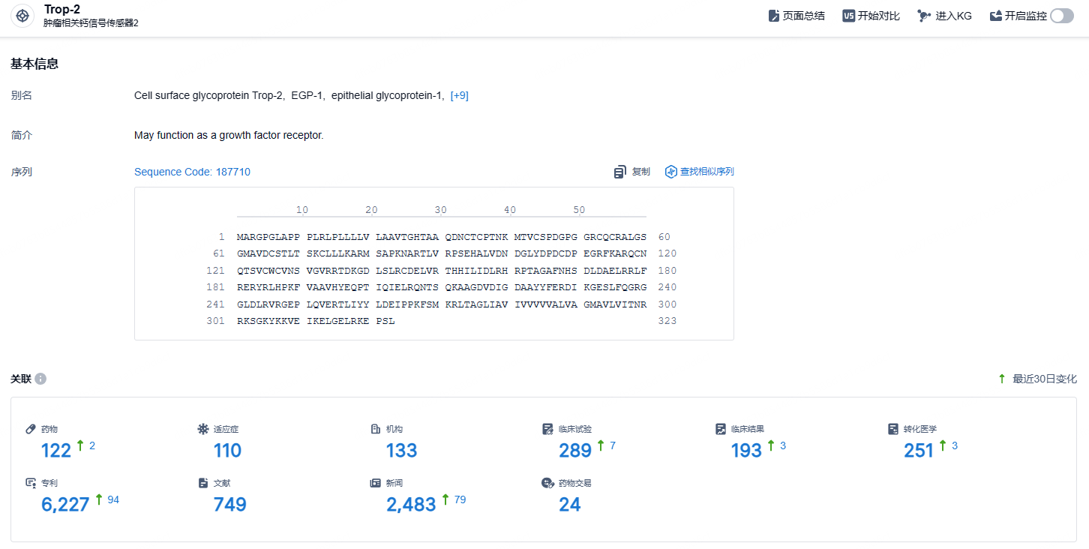Open organizations count 133
Viewport: 1089px width, 549px height.
click(x=401, y=450)
